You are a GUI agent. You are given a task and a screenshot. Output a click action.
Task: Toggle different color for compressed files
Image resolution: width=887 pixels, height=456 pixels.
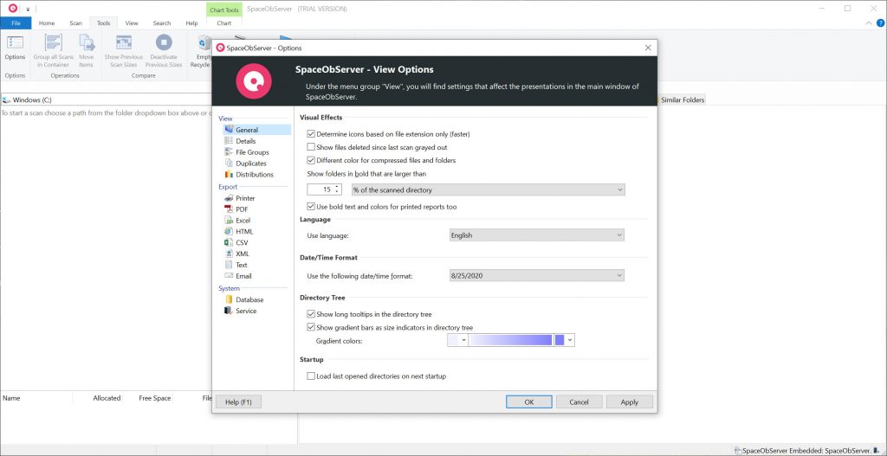[311, 160]
